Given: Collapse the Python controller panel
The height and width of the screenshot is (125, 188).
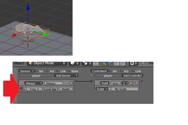Looking at the screenshot, I should pyautogui.click(x=97, y=83).
